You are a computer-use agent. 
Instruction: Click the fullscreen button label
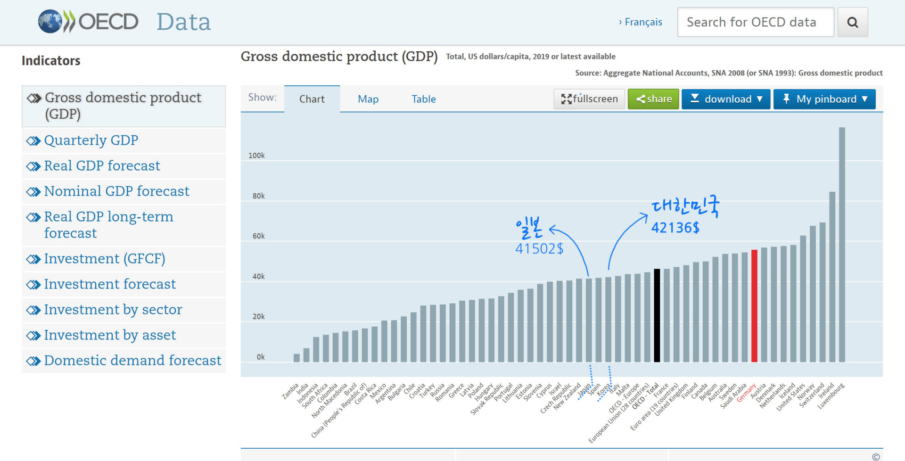(595, 99)
